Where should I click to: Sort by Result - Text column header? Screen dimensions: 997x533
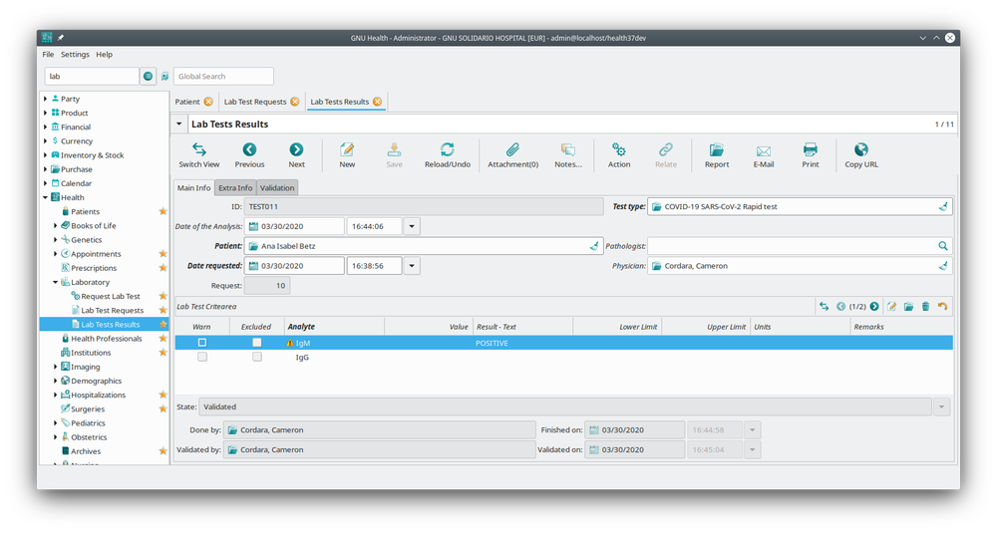click(522, 327)
